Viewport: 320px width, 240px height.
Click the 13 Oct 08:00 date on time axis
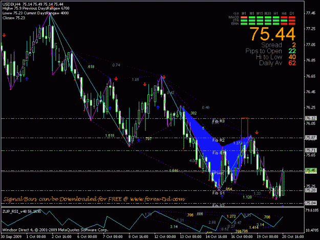190,237
